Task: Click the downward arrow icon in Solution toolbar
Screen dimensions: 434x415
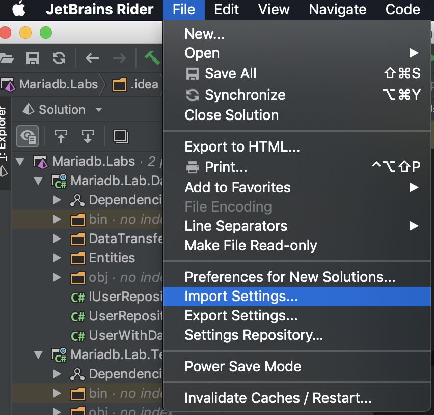Action: [x=88, y=136]
